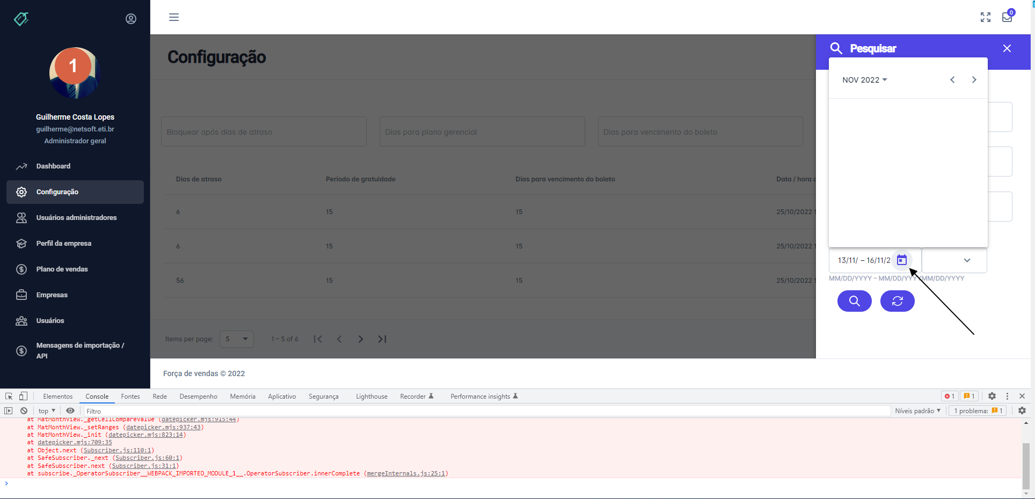1035x499 pixels.
Task: Click the refresh results icon
Action: click(x=897, y=301)
